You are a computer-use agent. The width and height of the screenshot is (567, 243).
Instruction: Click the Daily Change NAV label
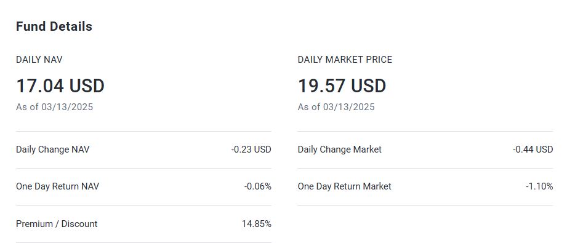(52, 149)
